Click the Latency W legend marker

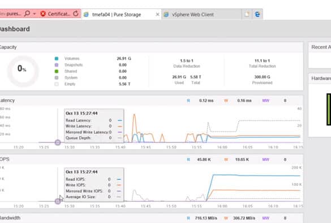pos(226,100)
